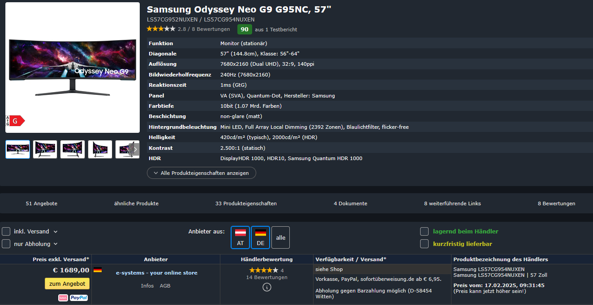Click the German flag DE button
Viewport: 593px width, 305px height.
(x=261, y=237)
